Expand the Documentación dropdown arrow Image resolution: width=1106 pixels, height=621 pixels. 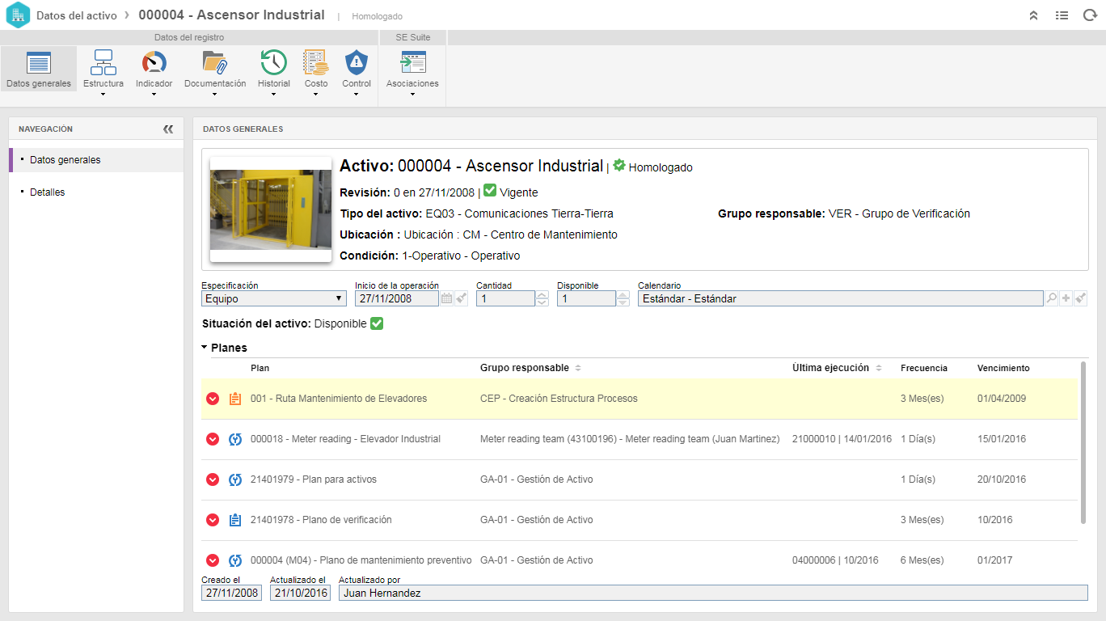214,95
